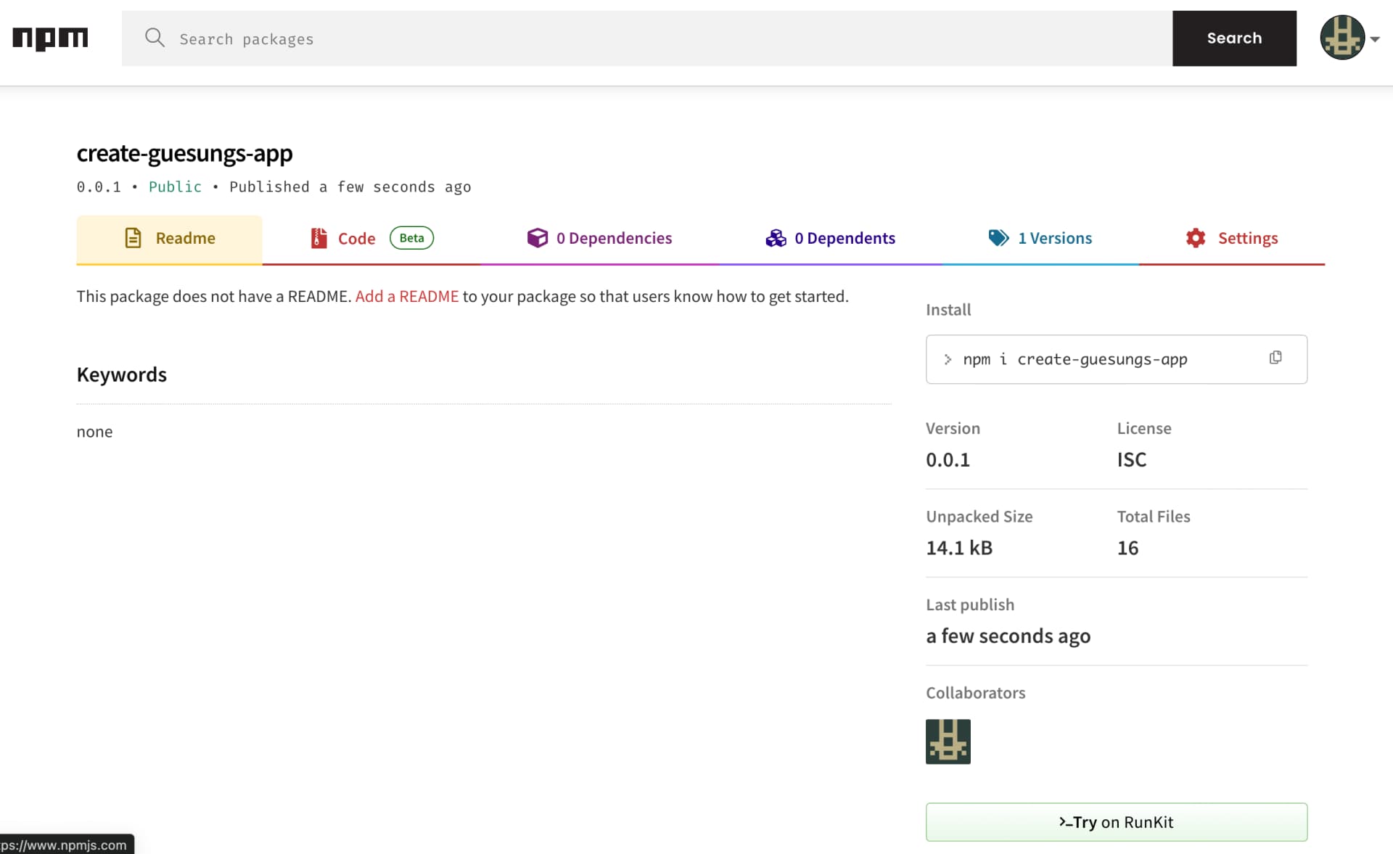
Task: Expand the account dropdown arrow
Action: coord(1375,40)
